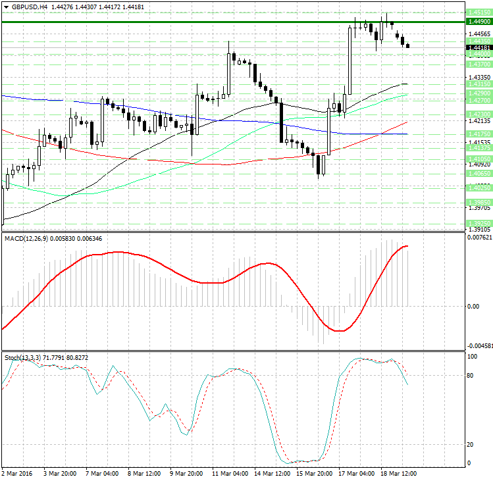The image size is (493, 481).
Task: Click the 14 Mar 12:00 time label
Action: tap(272, 474)
